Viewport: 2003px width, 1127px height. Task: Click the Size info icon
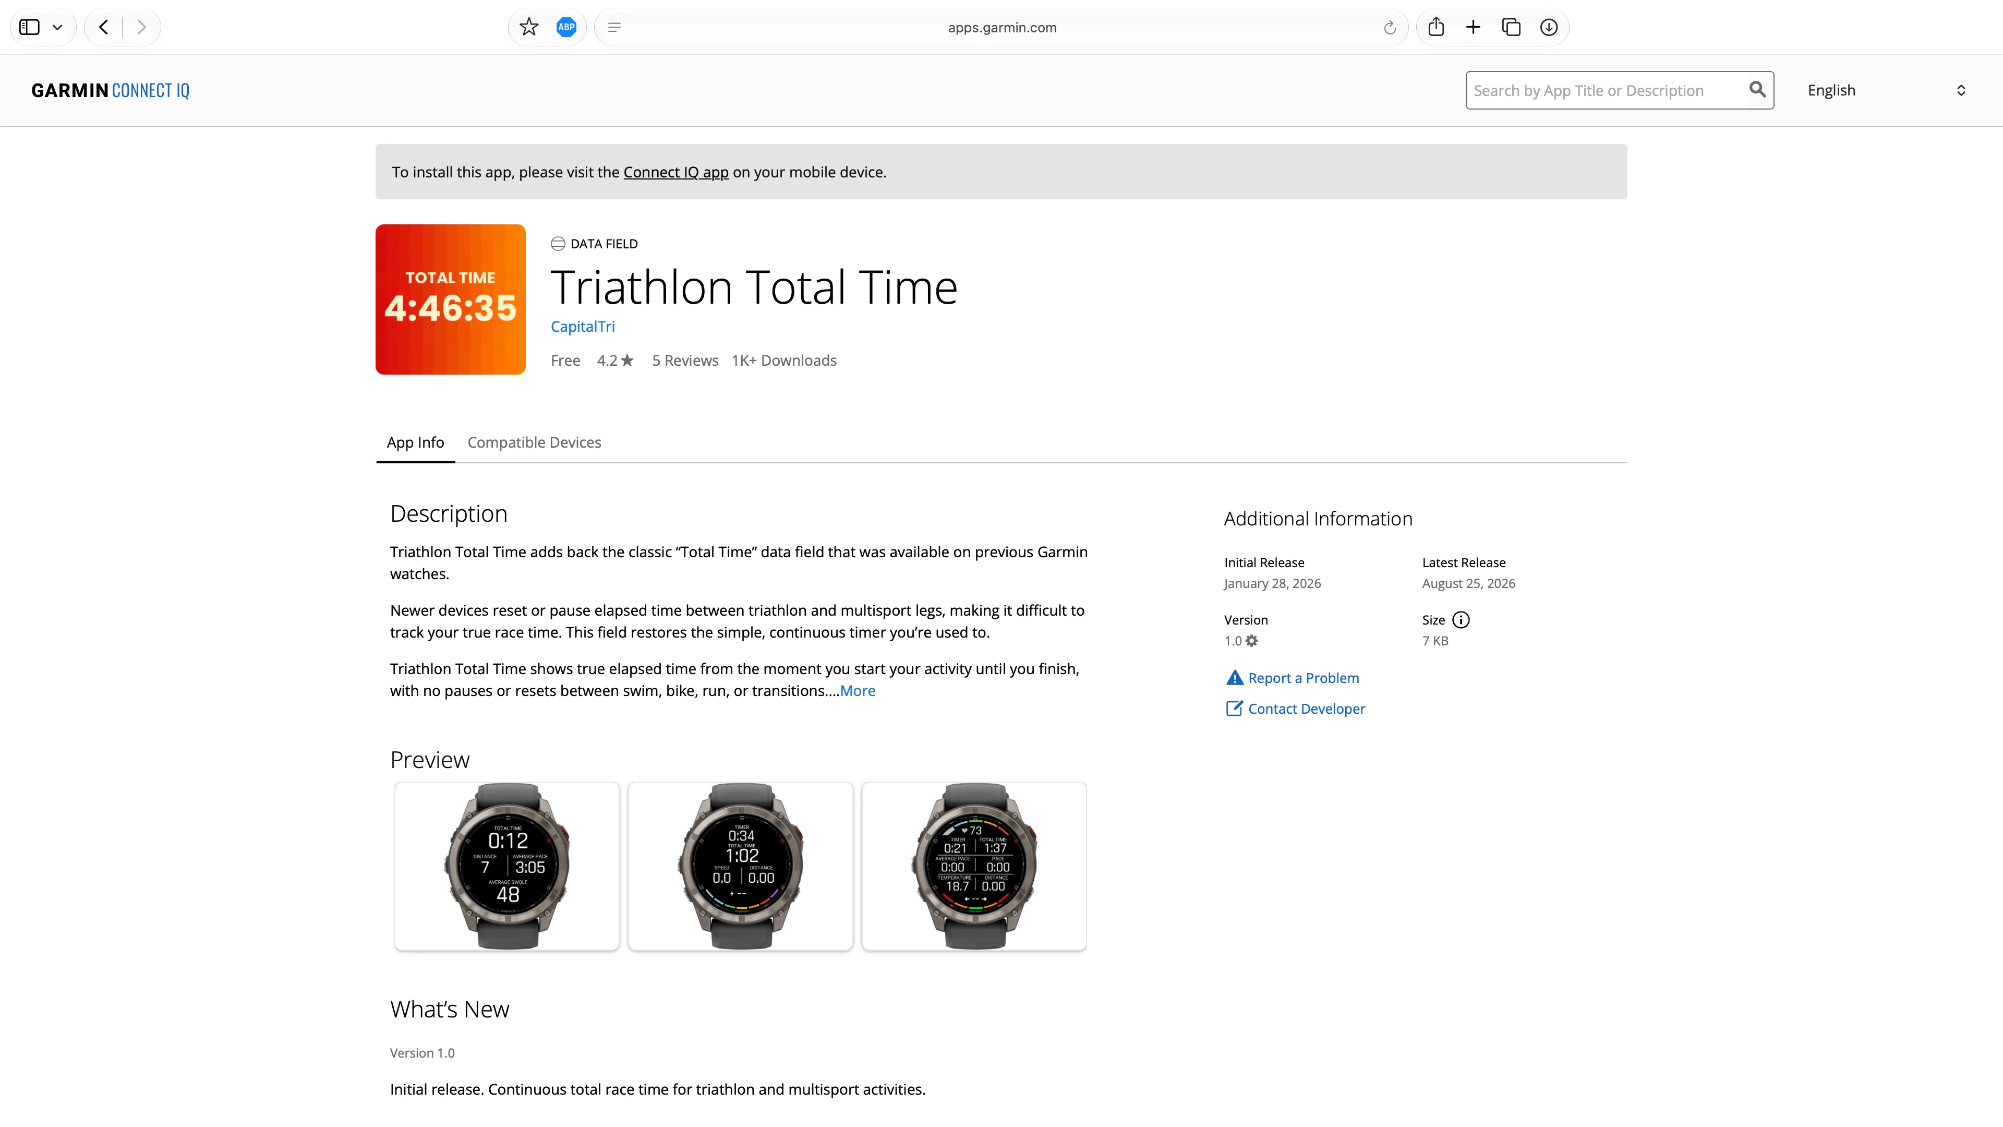(1461, 620)
